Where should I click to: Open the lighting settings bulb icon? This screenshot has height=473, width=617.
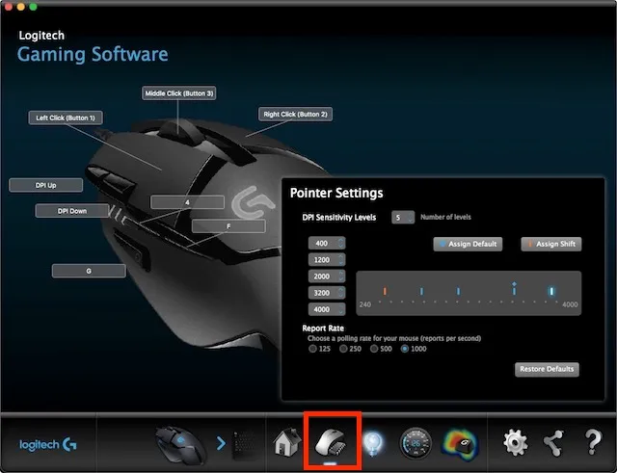(372, 443)
